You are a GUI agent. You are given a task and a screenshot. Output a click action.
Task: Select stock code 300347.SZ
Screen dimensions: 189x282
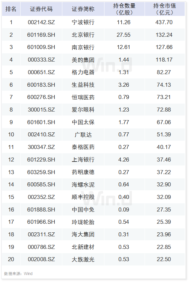pyautogui.click(x=41, y=147)
